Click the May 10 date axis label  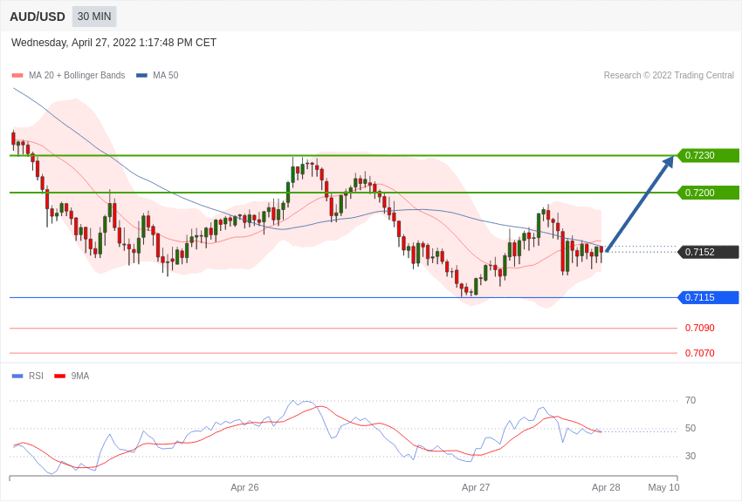click(x=663, y=487)
